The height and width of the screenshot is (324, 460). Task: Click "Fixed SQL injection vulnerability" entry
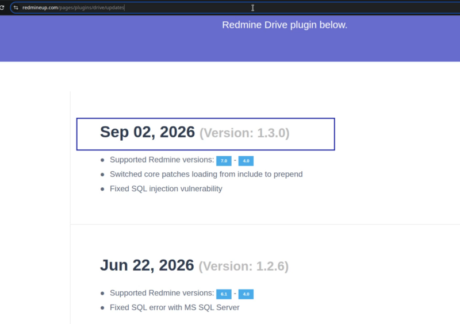[x=166, y=188]
